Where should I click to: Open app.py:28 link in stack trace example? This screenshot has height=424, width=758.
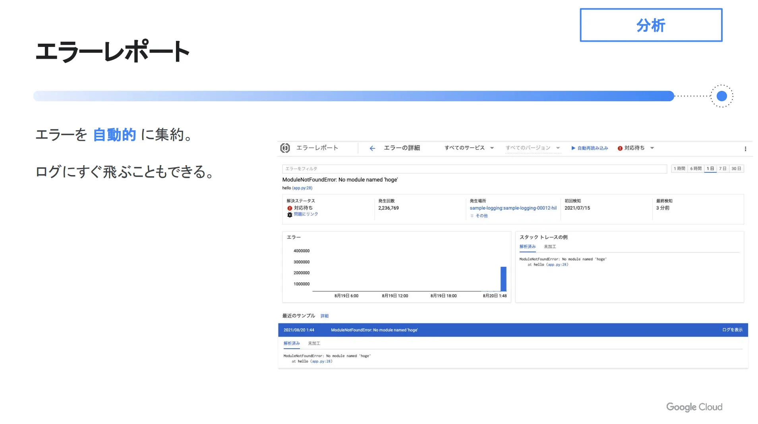[x=557, y=264]
